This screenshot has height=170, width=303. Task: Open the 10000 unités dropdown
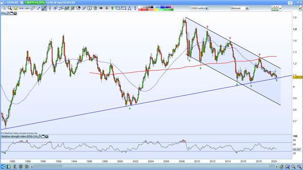click(199, 8)
